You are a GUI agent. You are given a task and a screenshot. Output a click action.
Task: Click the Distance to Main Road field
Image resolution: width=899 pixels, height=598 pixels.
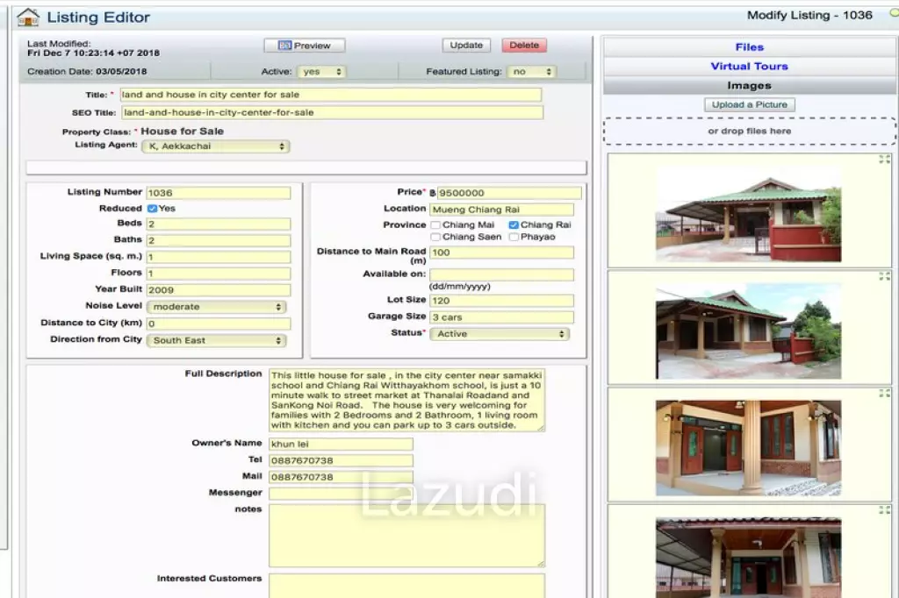[501, 253]
